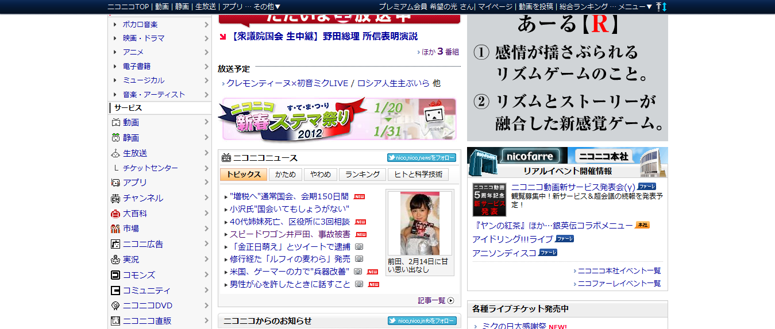Click the 生放送 live broadcast icon in sidebar
775x329 pixels.
(x=115, y=153)
